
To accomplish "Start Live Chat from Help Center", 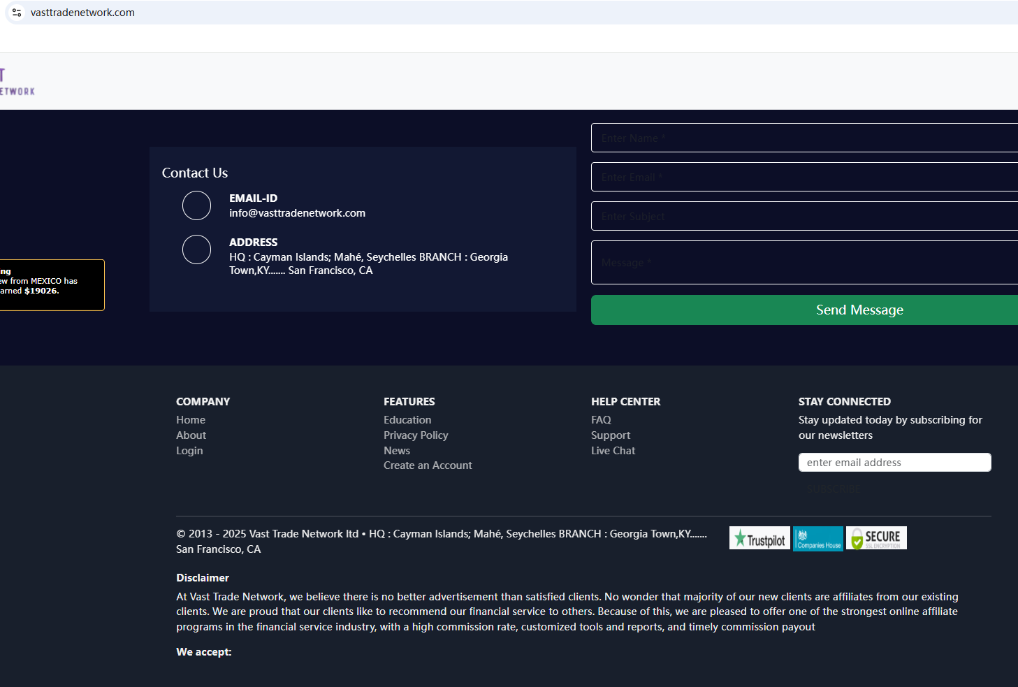I will click(x=613, y=451).
